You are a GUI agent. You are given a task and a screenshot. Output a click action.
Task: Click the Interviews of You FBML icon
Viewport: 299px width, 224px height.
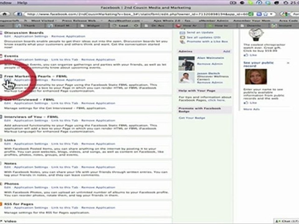coord(1,117)
